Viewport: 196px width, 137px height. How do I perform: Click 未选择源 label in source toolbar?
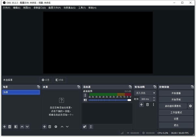pos(8,80)
